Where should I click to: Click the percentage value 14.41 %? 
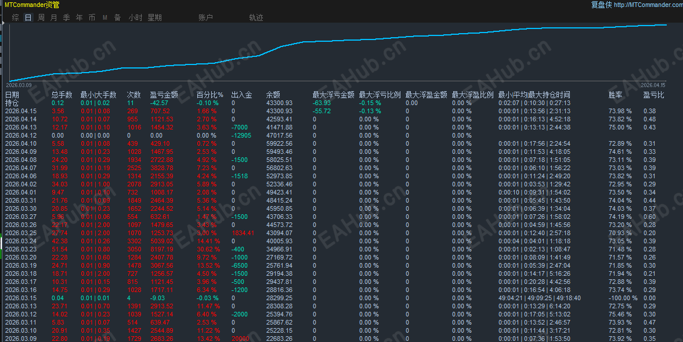pos(208,241)
